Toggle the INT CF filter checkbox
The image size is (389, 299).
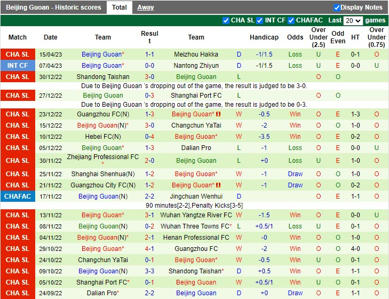pyautogui.click(x=260, y=21)
